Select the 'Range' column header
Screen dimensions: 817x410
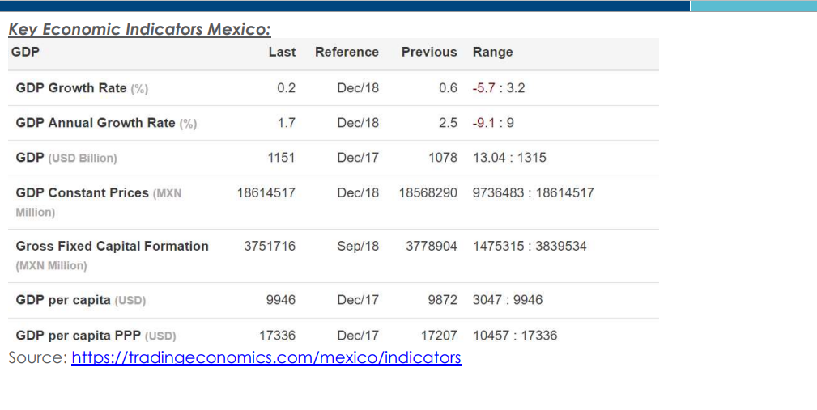coord(492,52)
